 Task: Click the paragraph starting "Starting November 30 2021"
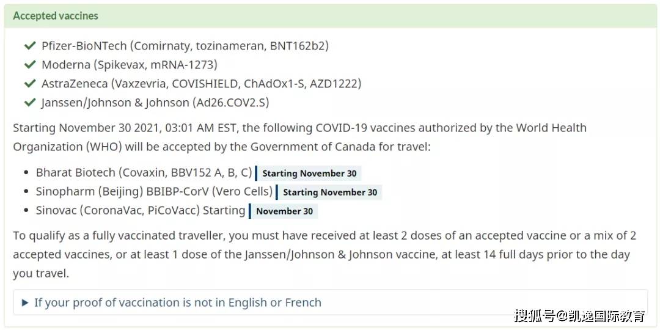[x=299, y=137]
